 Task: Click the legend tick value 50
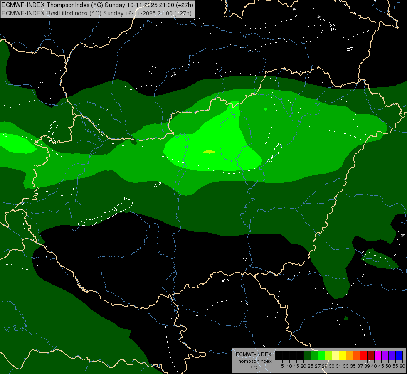click(388, 366)
